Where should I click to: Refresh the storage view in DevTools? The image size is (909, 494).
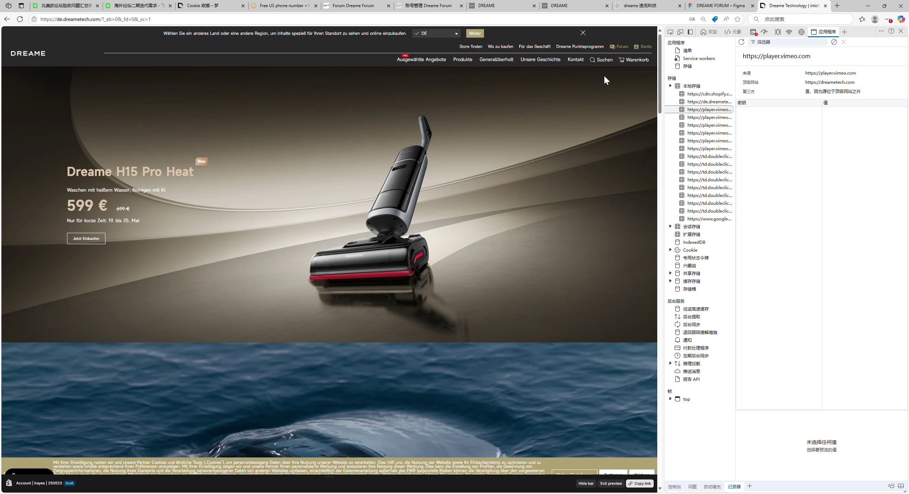(741, 42)
